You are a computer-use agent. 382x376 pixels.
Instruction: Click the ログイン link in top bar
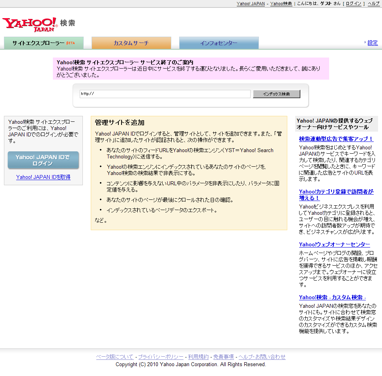tap(354, 4)
